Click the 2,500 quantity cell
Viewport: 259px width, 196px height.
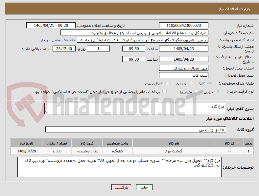tap(57, 151)
